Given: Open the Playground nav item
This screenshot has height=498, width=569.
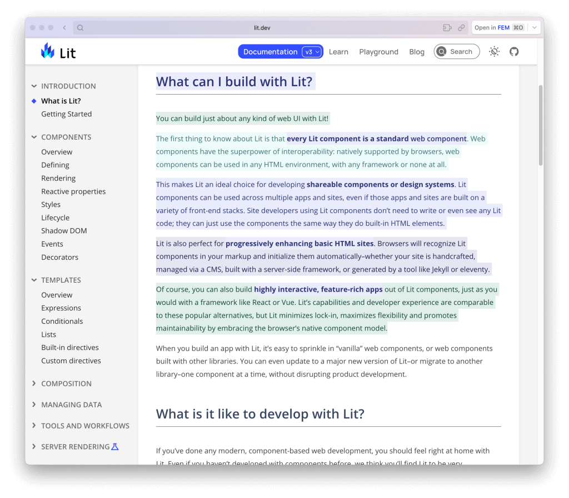Looking at the screenshot, I should click(x=378, y=52).
